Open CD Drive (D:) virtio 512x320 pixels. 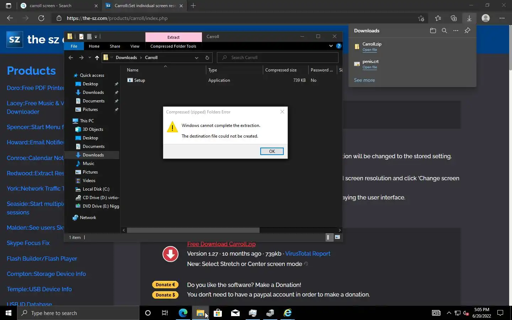pos(101,198)
